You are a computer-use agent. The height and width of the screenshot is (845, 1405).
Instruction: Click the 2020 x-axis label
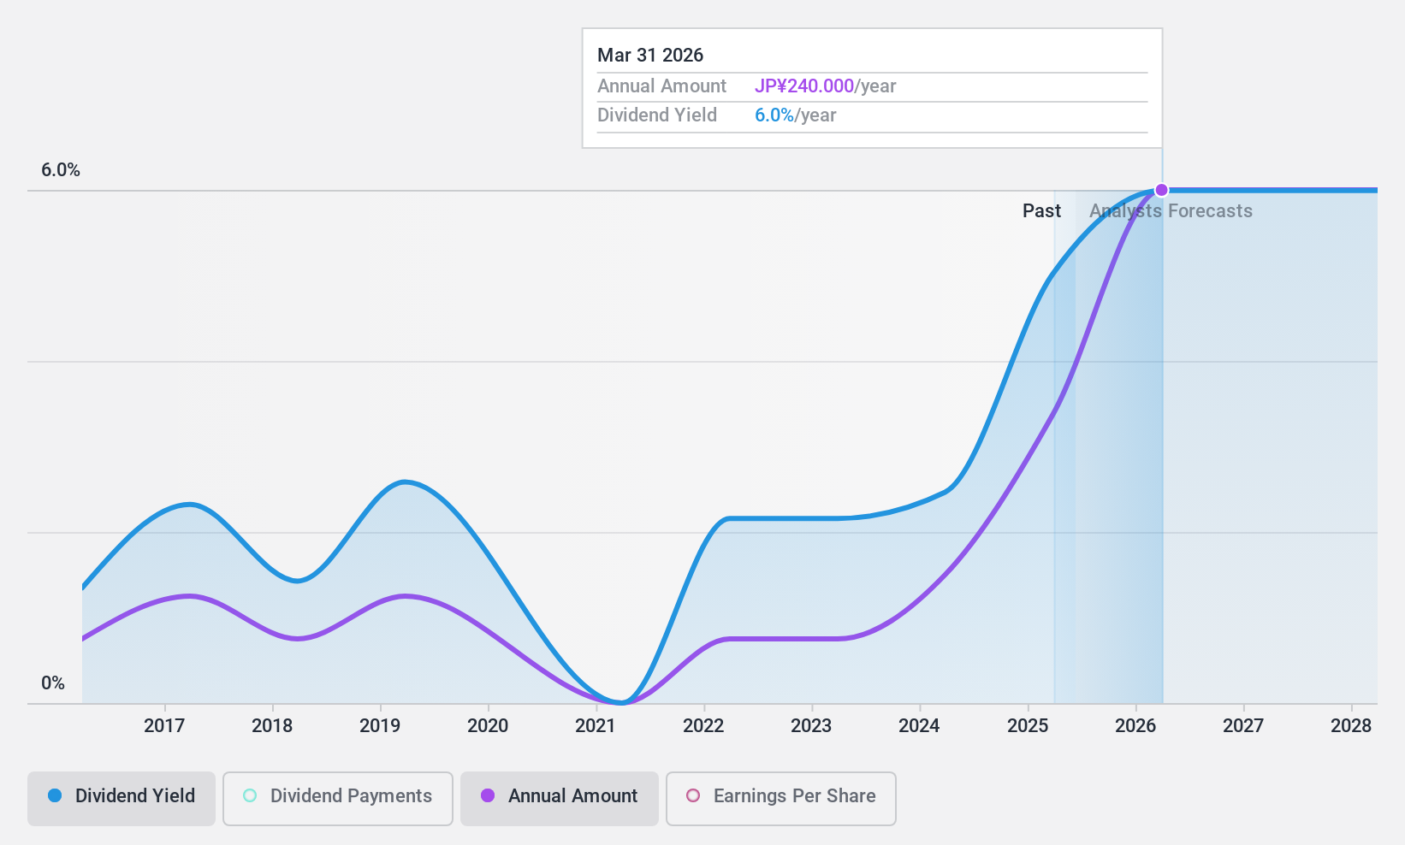pyautogui.click(x=488, y=726)
